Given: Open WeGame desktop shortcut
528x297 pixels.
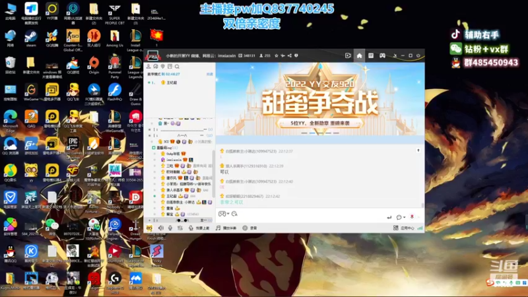Looking at the screenshot, I should [31, 92].
